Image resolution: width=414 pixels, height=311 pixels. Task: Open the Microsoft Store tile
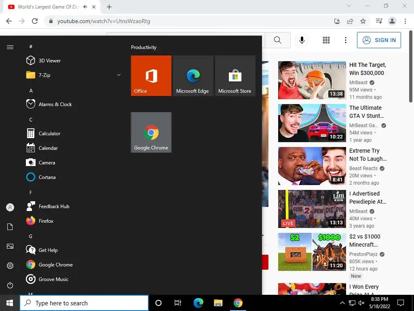(235, 76)
